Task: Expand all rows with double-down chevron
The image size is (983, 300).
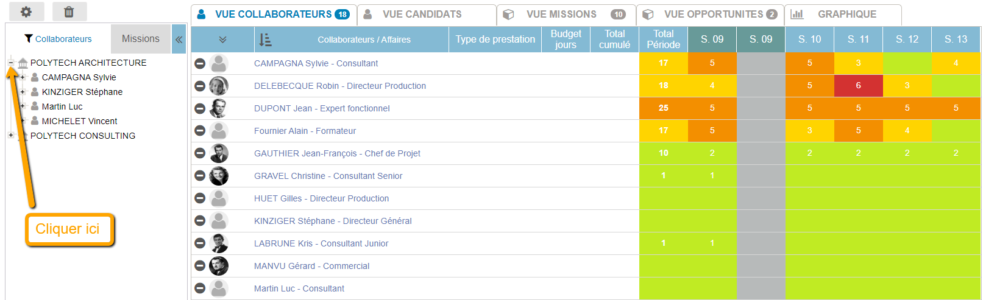Action: click(x=222, y=40)
